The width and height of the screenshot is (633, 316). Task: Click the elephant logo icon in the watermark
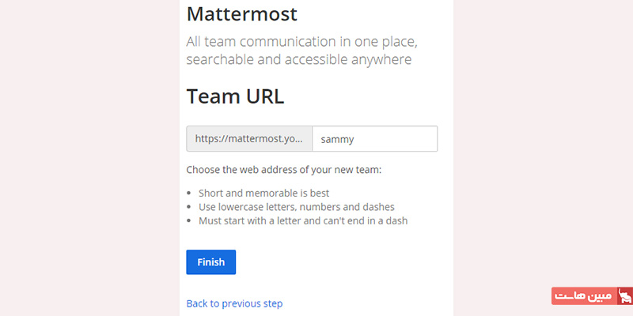[x=625, y=296]
